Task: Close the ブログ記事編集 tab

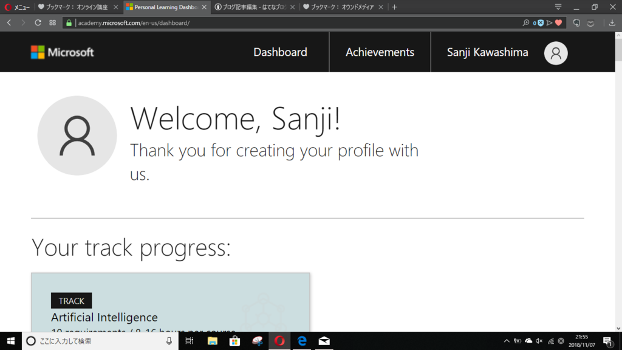Action: click(x=292, y=7)
